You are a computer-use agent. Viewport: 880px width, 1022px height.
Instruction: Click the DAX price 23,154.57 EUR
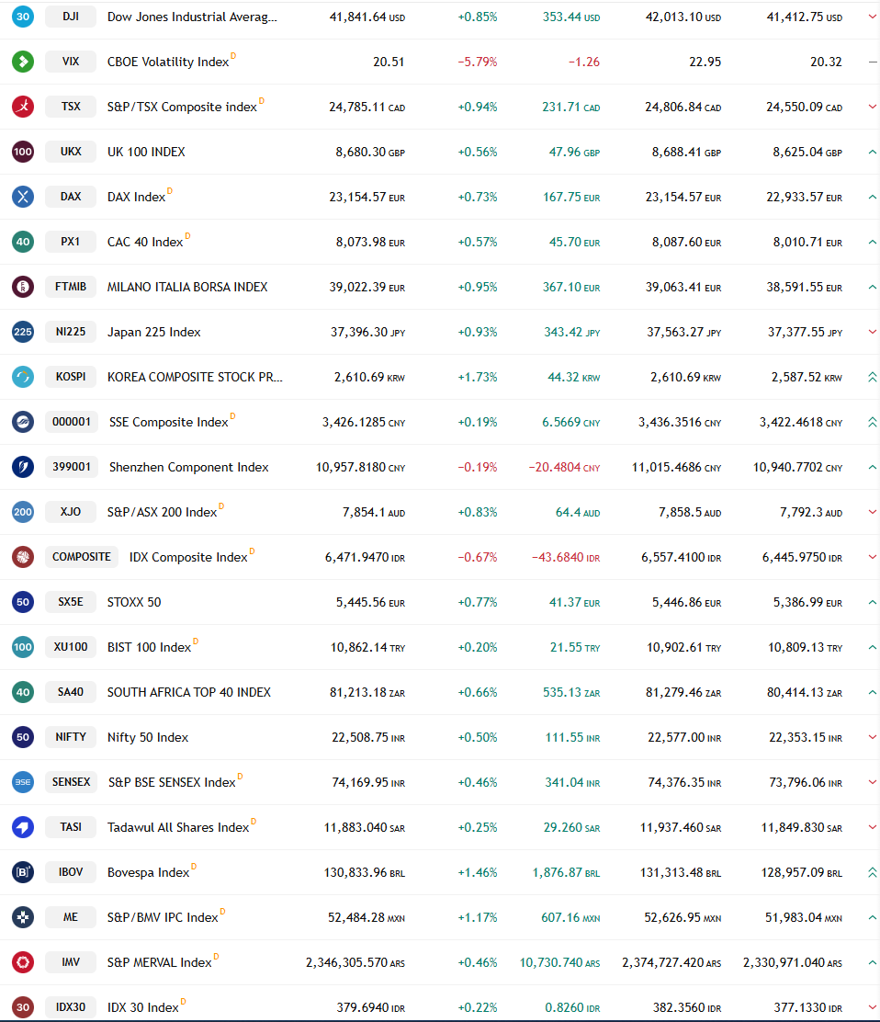click(367, 197)
